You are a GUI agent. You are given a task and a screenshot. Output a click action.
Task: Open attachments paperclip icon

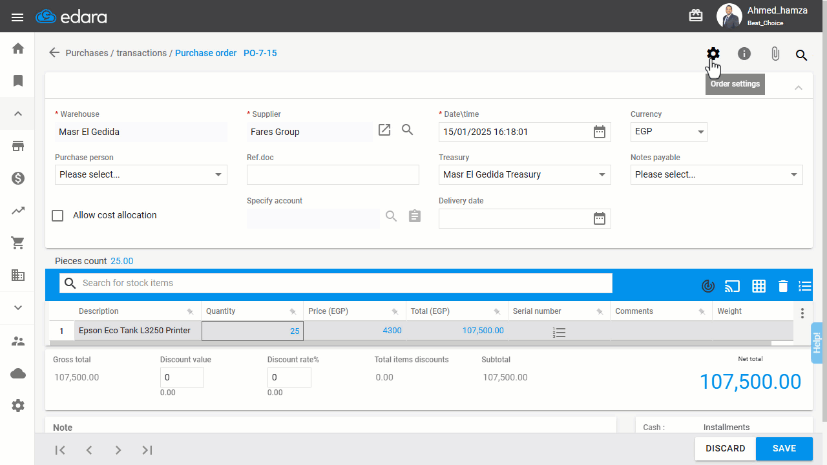pyautogui.click(x=775, y=54)
